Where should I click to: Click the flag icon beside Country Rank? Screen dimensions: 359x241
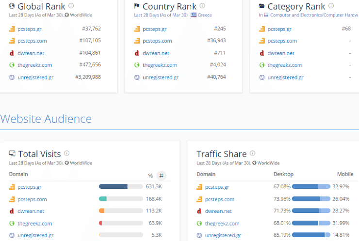pyautogui.click(x=137, y=6)
